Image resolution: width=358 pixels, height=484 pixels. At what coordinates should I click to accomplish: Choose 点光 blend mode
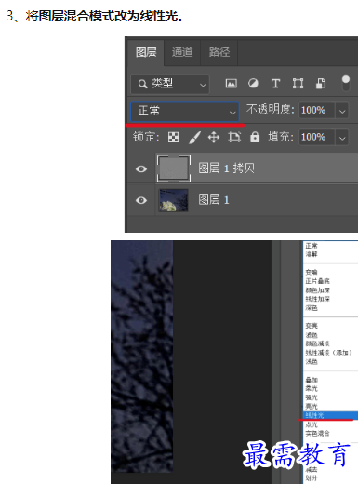tap(312, 424)
